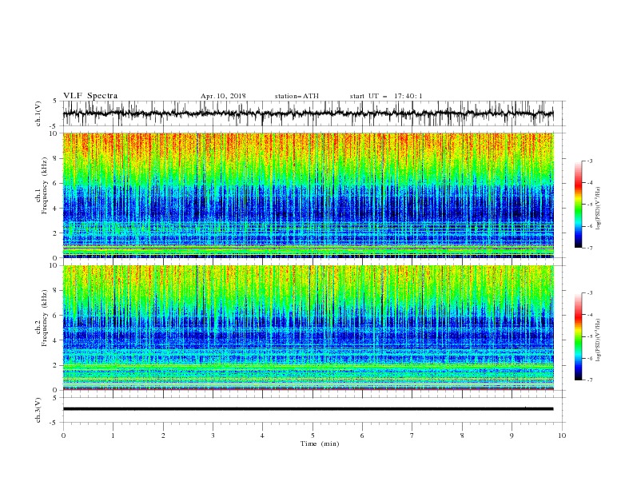Click the 'VLF Spectra' title text
This screenshot has height=489, width=633.
coord(90,96)
